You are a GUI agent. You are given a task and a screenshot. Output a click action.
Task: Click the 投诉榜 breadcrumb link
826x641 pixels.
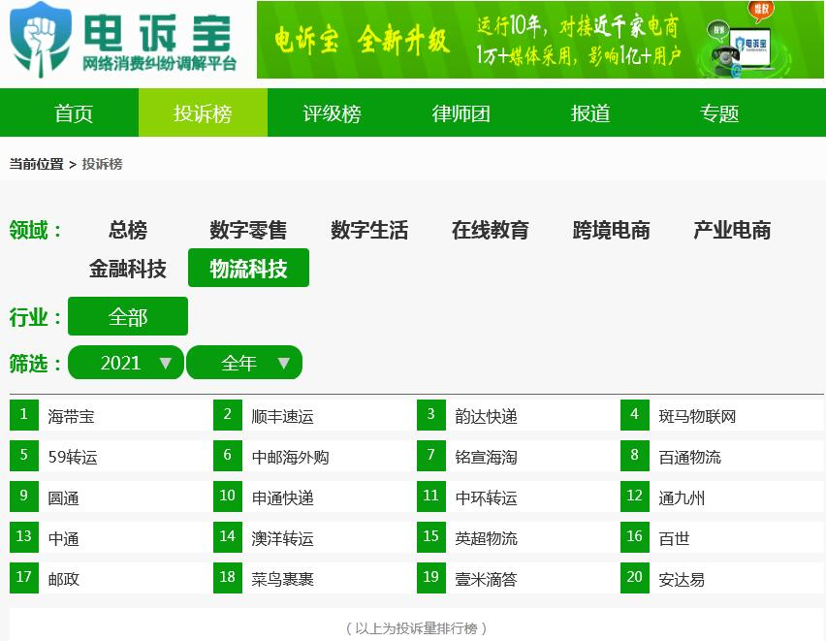102,164
